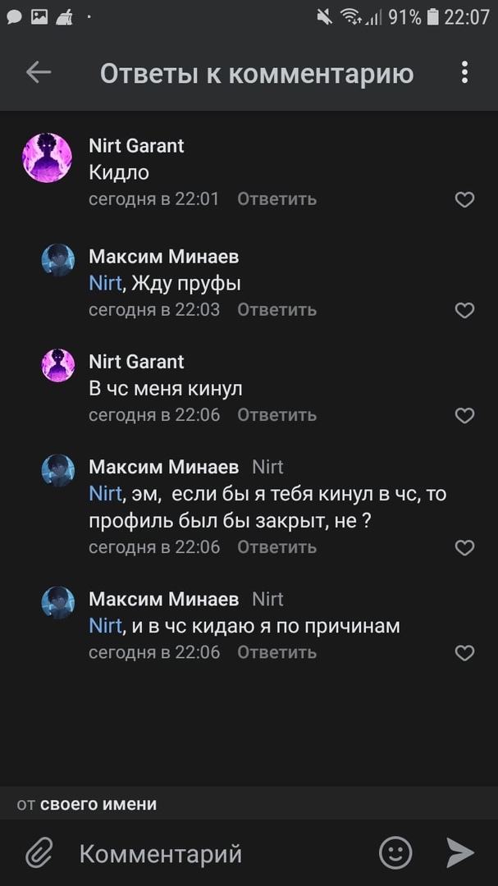Like the "Кидло" comment
The width and height of the screenshot is (498, 886).
(464, 199)
